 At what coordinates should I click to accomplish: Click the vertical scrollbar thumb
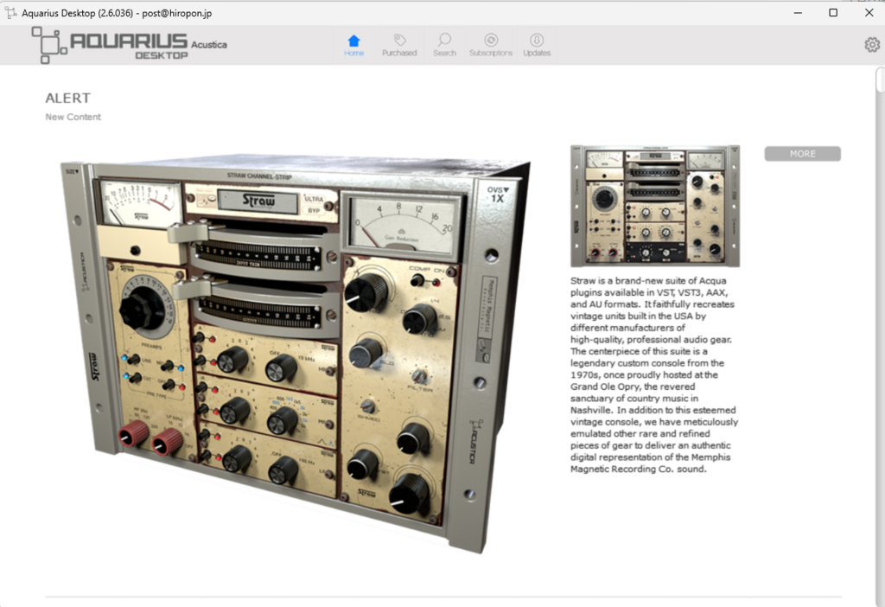click(880, 79)
